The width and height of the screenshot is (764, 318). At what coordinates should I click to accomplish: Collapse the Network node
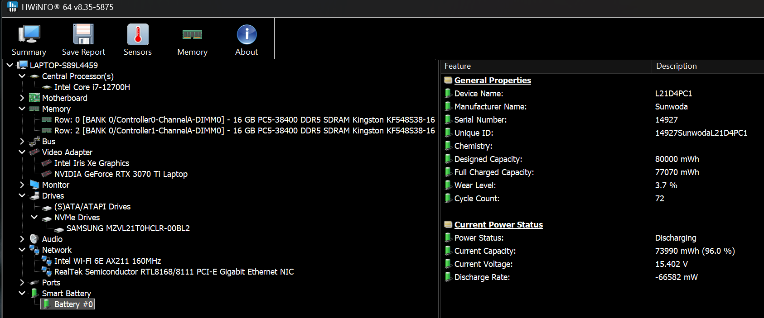tap(22, 250)
